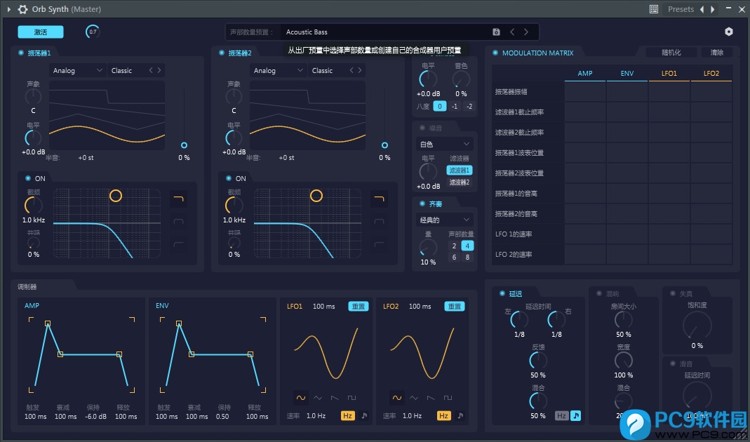750x442 pixels.
Task: Select low-pass filter shape for filter 2
Action: tap(380, 199)
